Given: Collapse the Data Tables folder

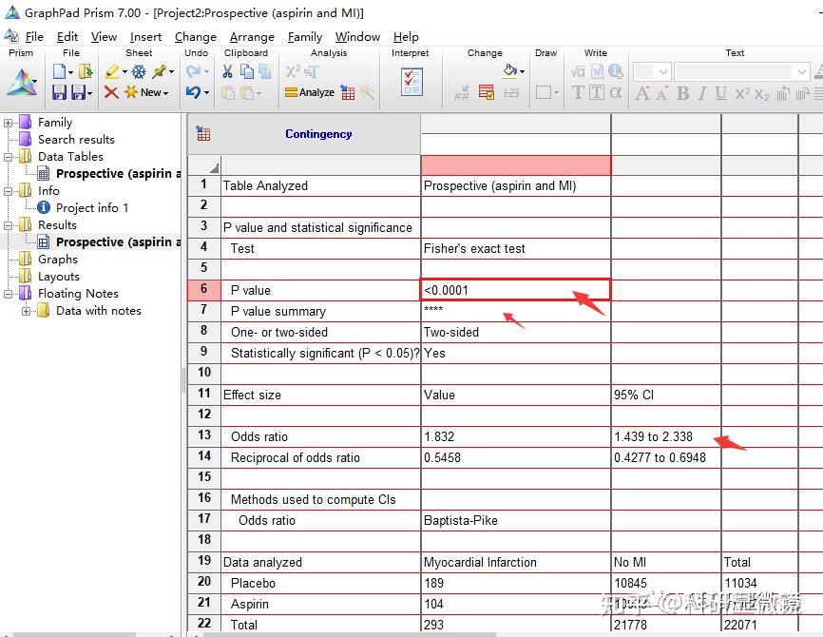Looking at the screenshot, I should pos(8,157).
